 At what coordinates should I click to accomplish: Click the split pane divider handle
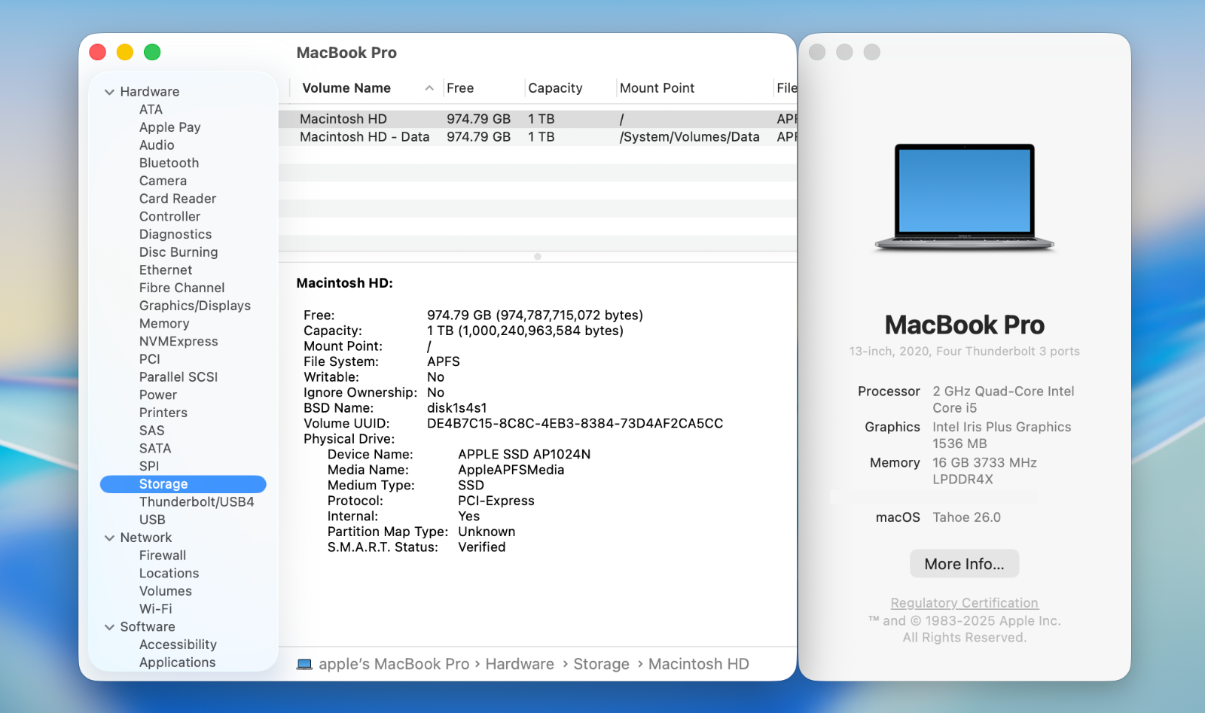538,257
